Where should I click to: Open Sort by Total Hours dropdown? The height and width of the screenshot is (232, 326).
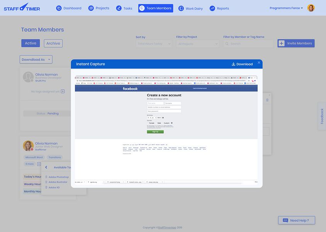[154, 44]
